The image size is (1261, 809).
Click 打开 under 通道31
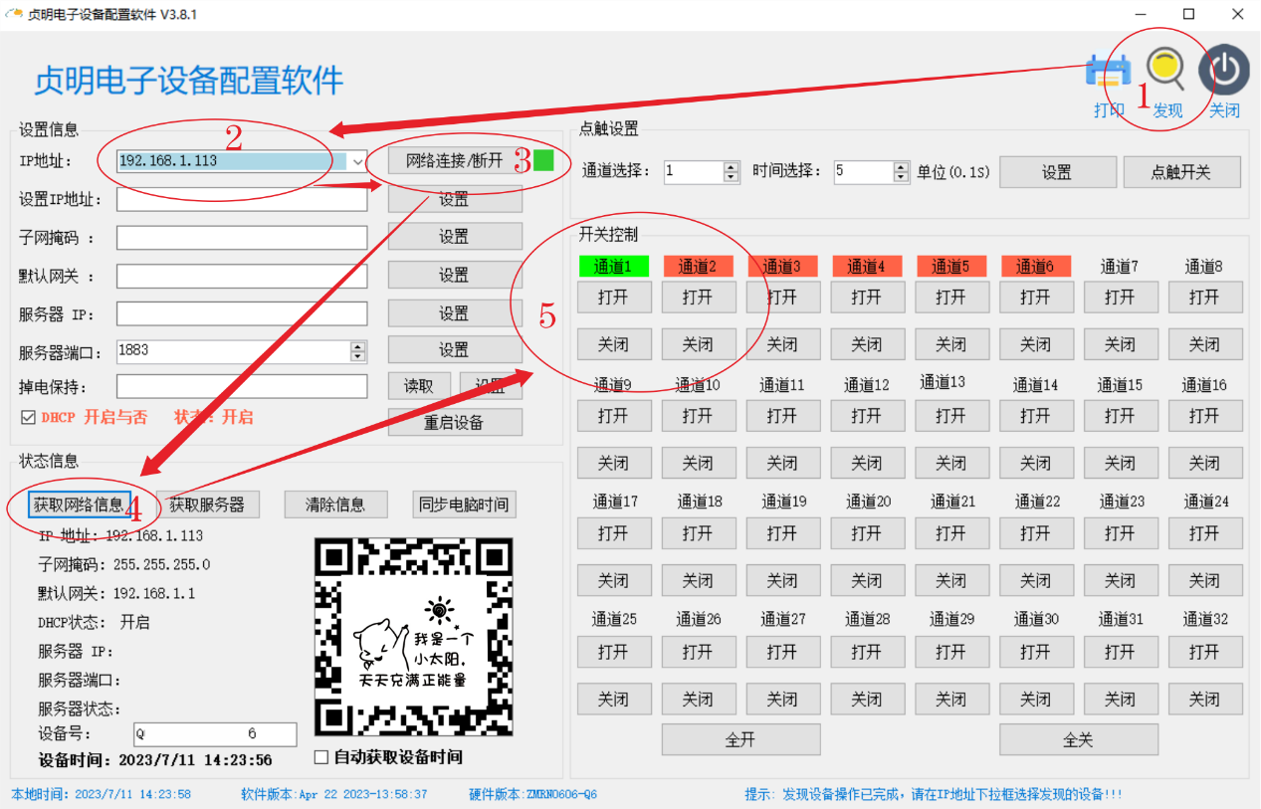[x=1121, y=652]
